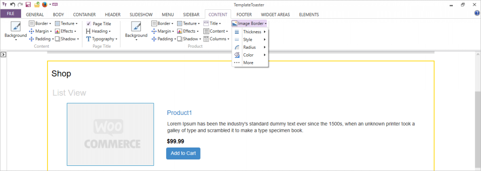Image resolution: width=481 pixels, height=171 pixels.
Task: Collapse the Image Border dropdown button
Action: (249, 23)
